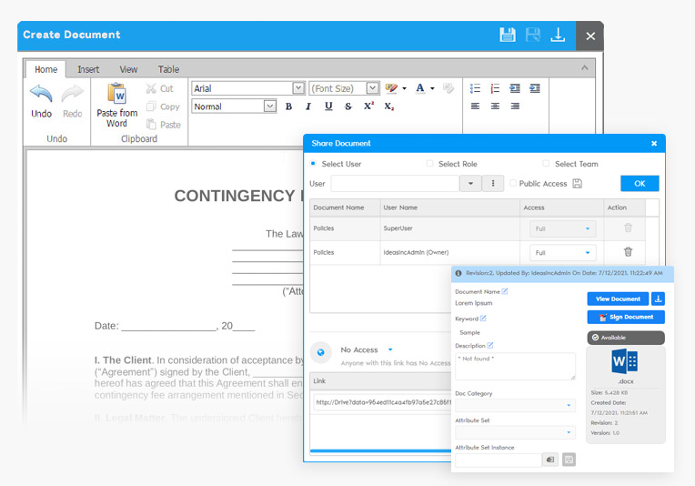The height and width of the screenshot is (486, 695).
Task: Insert a bulleted list
Action: point(475,88)
